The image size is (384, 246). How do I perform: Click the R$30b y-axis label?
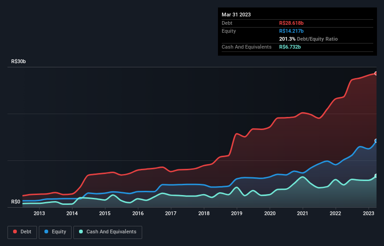tap(18, 61)
